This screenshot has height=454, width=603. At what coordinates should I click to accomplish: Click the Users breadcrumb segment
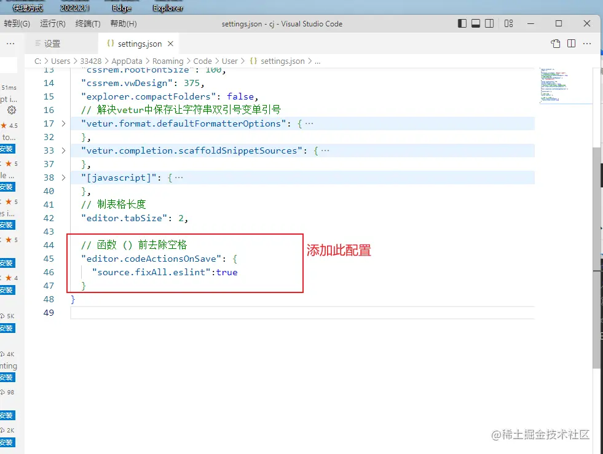tap(61, 61)
